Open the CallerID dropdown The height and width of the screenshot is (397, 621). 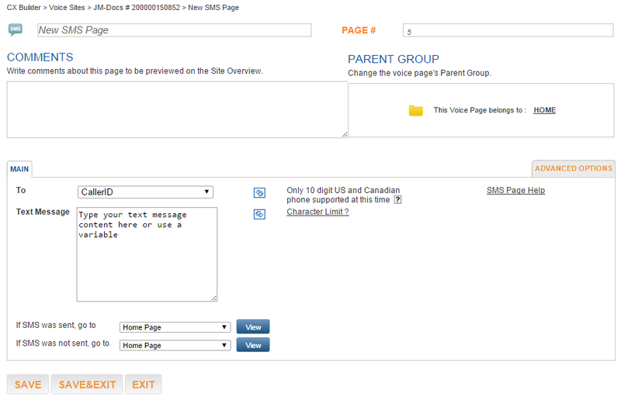[x=145, y=192]
